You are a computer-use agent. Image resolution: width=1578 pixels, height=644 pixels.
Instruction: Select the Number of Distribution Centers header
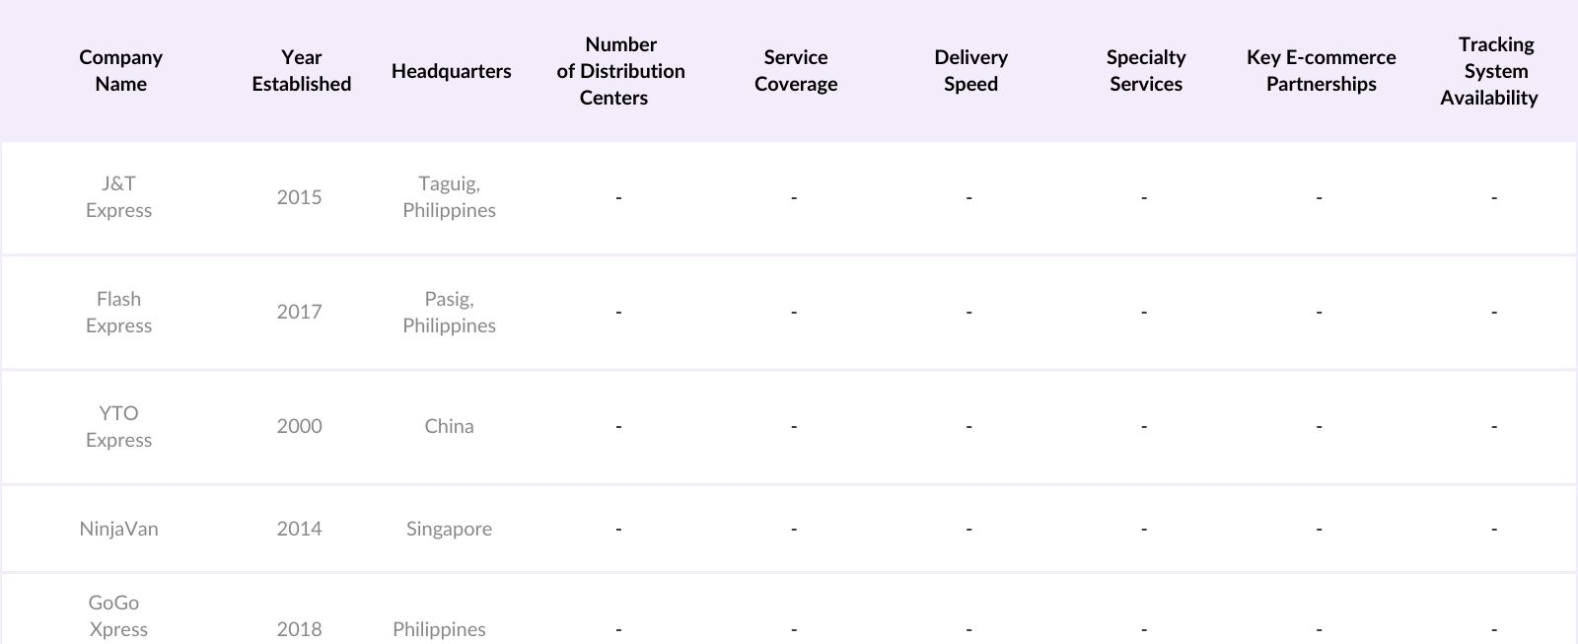620,71
